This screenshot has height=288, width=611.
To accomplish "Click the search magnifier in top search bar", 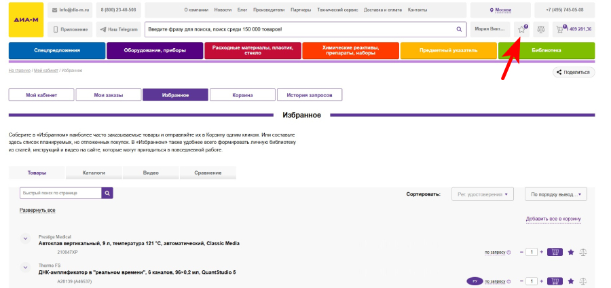I will [459, 30].
